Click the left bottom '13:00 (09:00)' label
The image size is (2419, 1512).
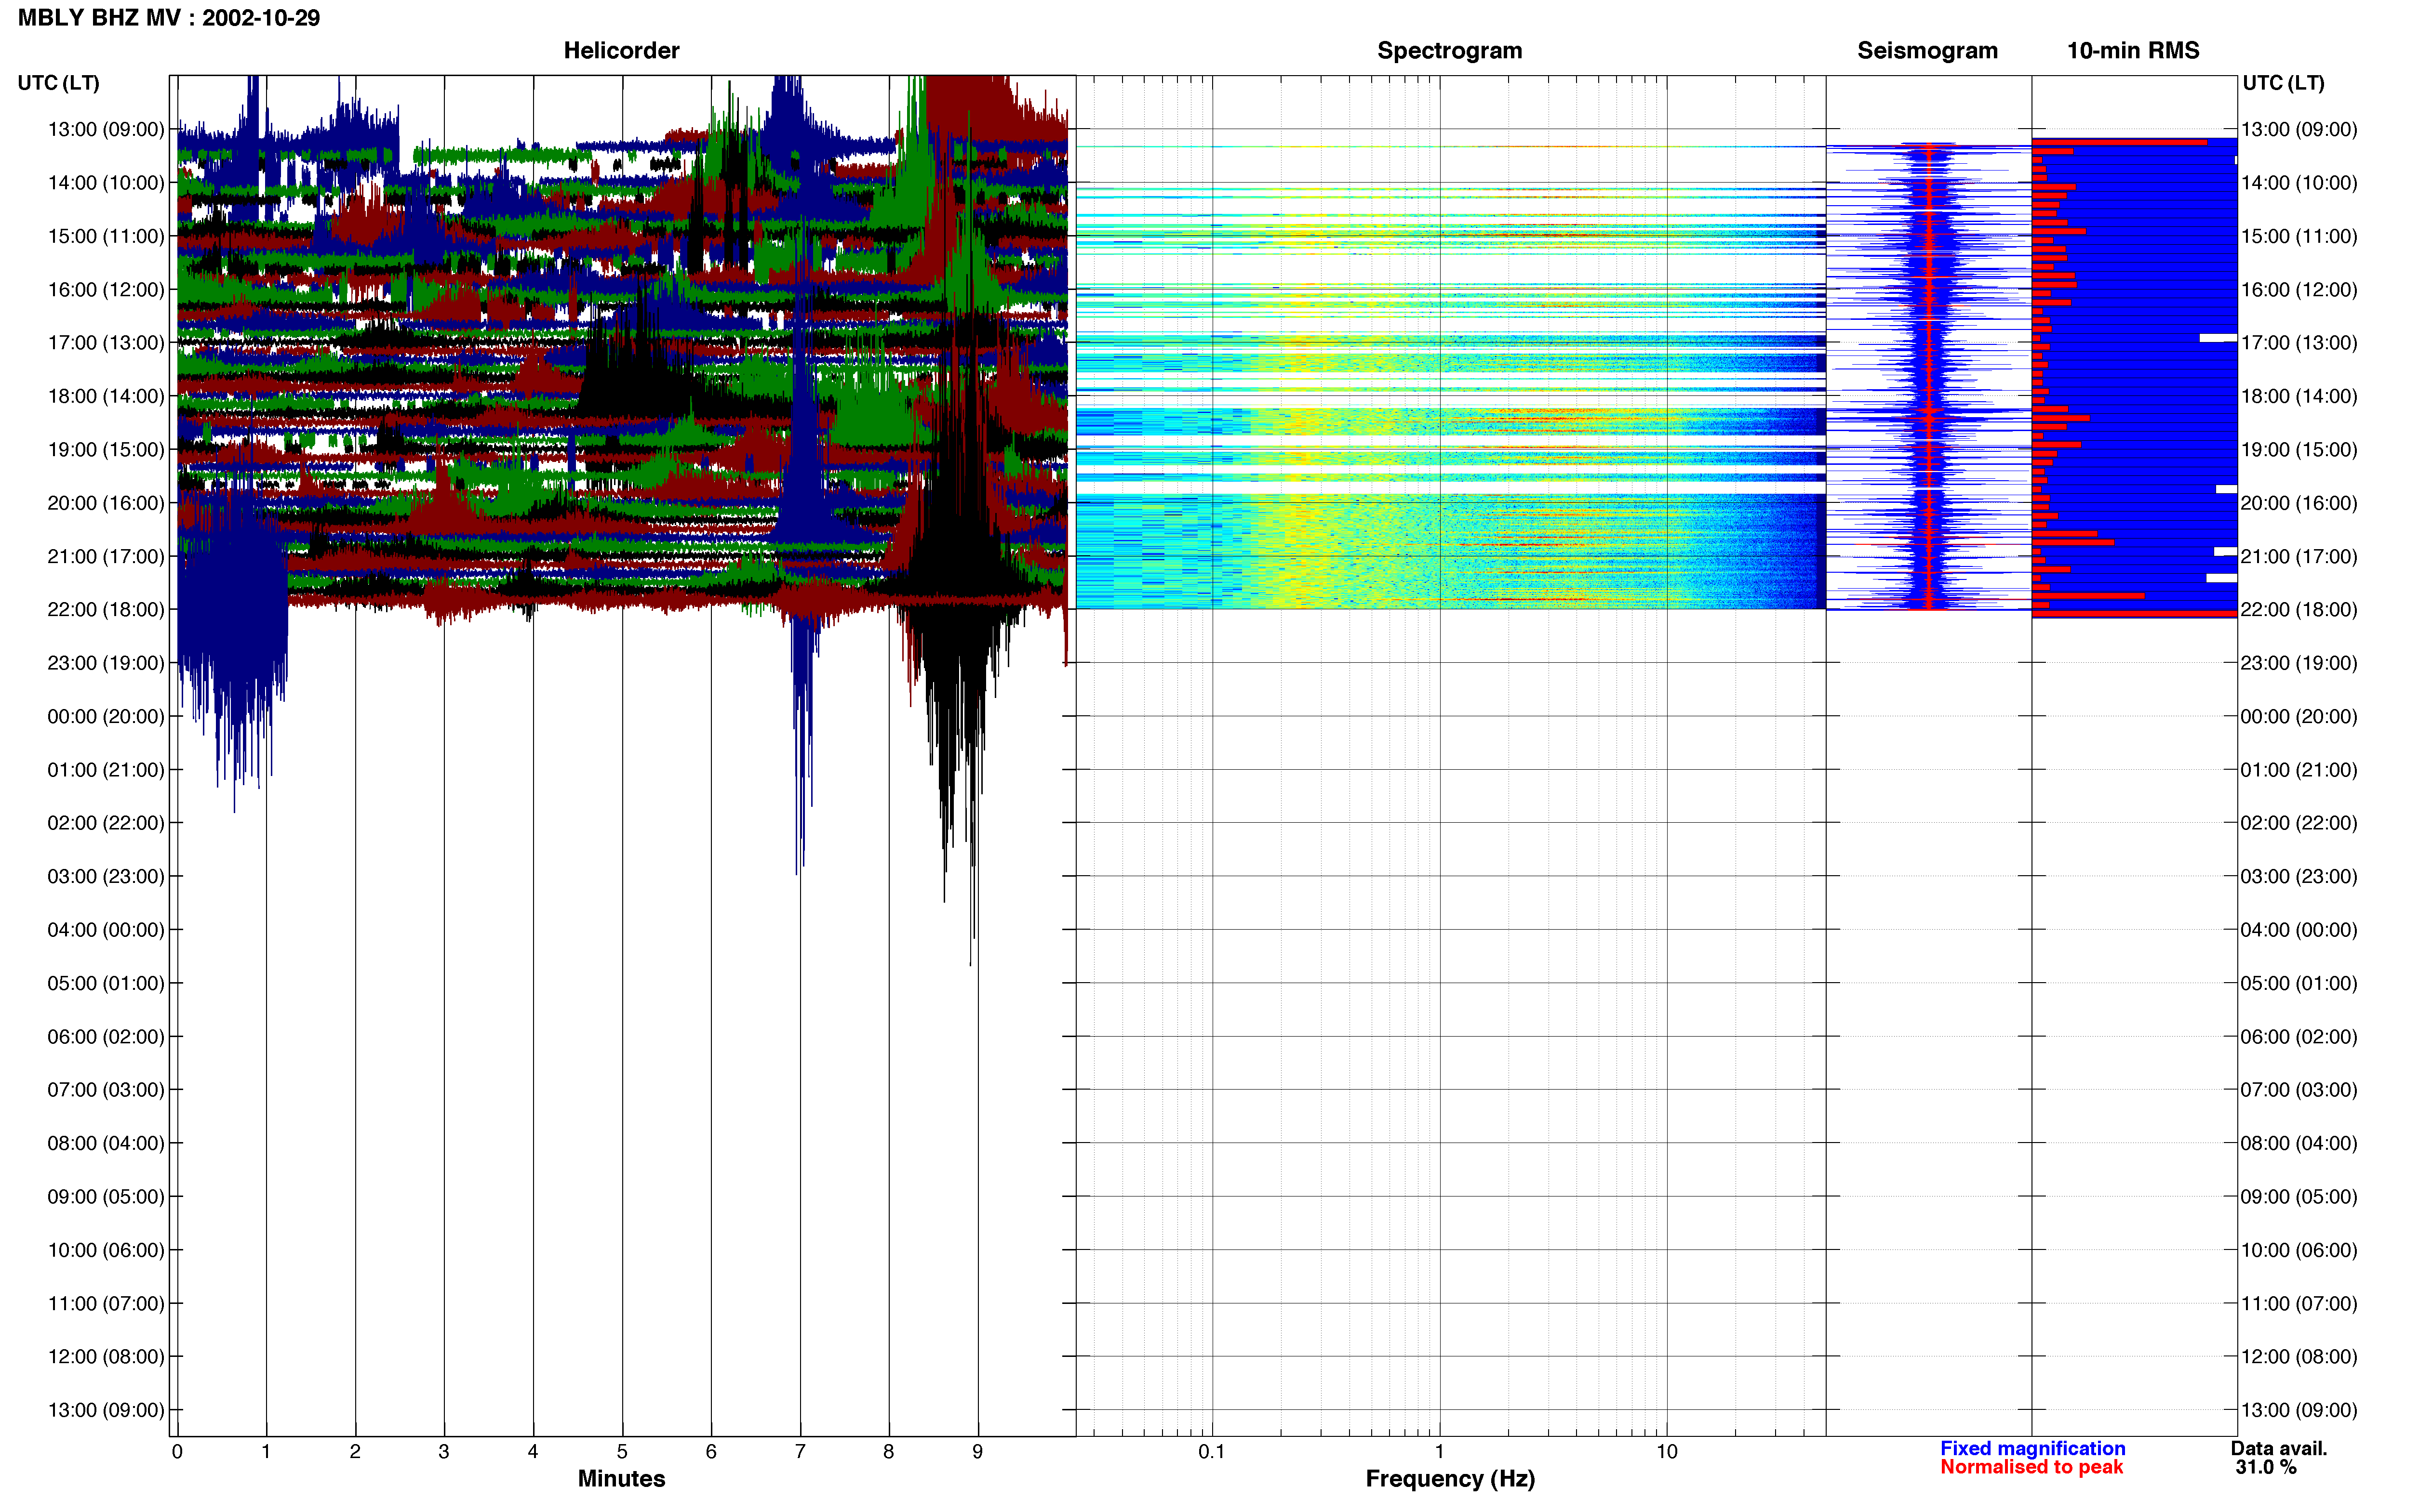[106, 1410]
